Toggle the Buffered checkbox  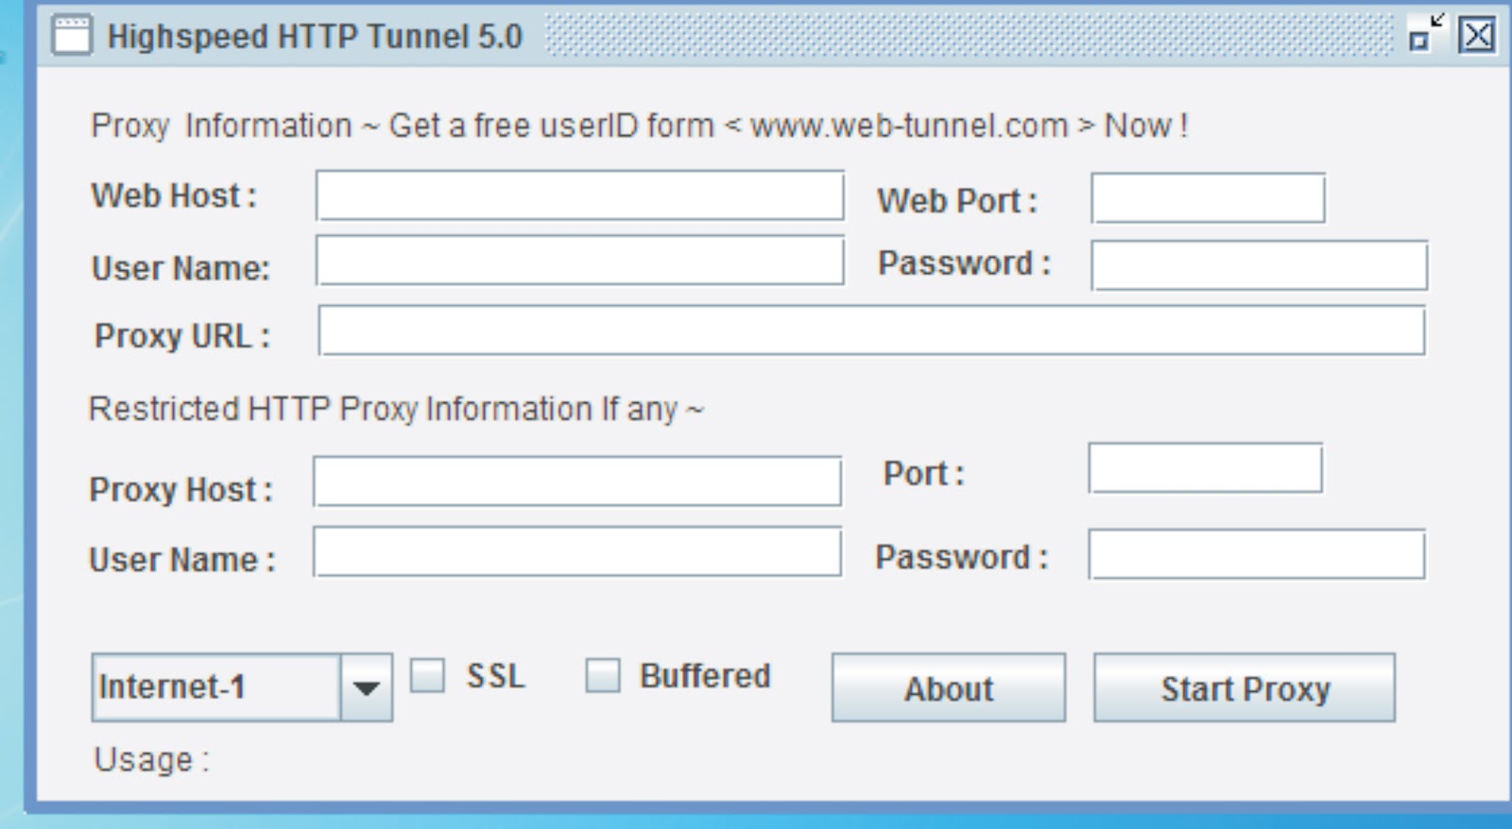(x=603, y=676)
